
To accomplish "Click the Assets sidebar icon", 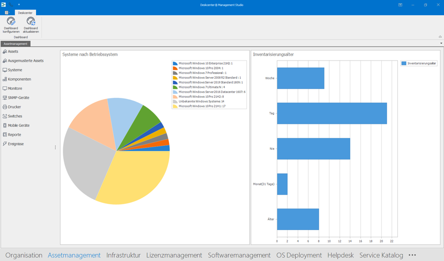I will pos(5,51).
